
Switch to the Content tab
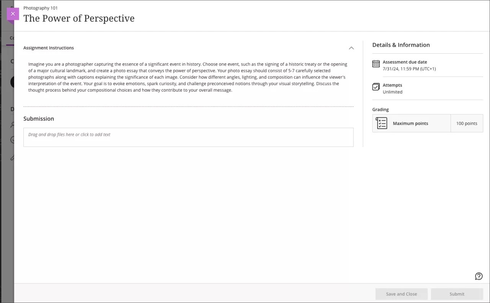[x=11, y=38]
